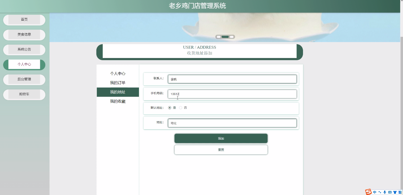The height and width of the screenshot is (195, 403).
Task: Show the first carousel slide indicator
Action: coord(219,37)
